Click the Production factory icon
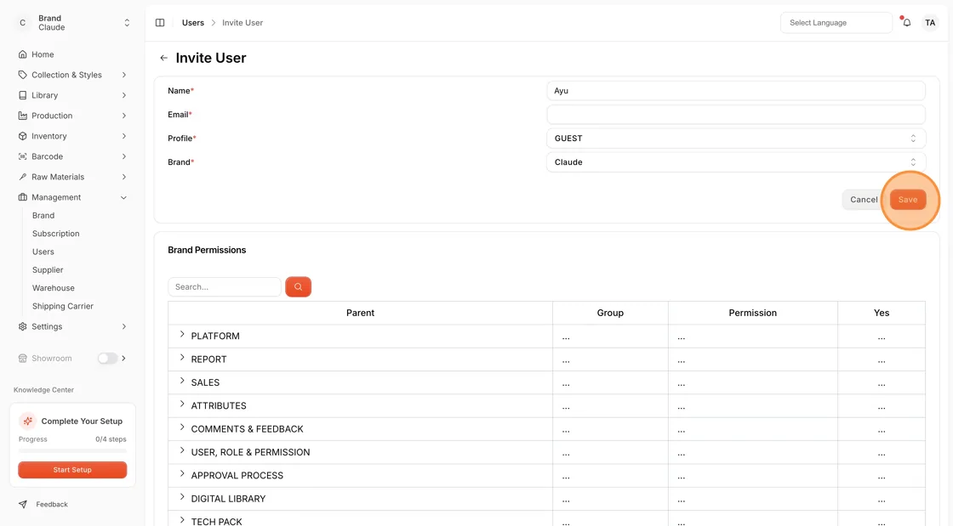Viewport: 953px width, 526px height. click(x=22, y=116)
